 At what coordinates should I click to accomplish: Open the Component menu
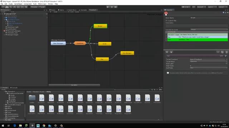(x=28, y=4)
